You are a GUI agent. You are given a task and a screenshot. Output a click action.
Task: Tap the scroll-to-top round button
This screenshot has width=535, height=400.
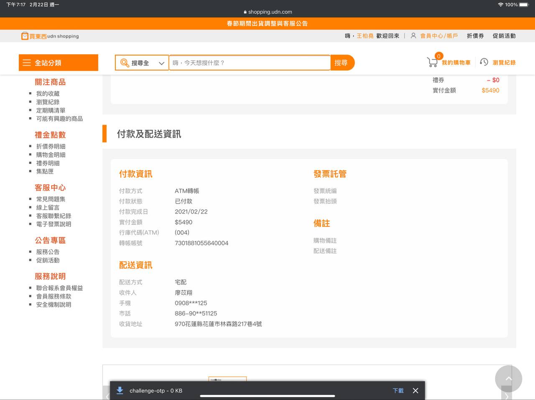point(508,379)
